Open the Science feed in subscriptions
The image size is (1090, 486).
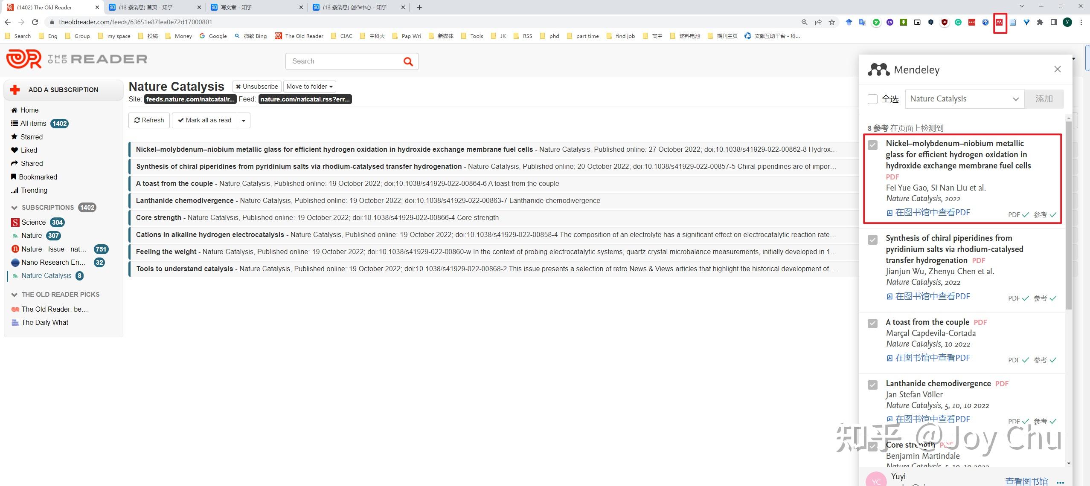(x=33, y=222)
